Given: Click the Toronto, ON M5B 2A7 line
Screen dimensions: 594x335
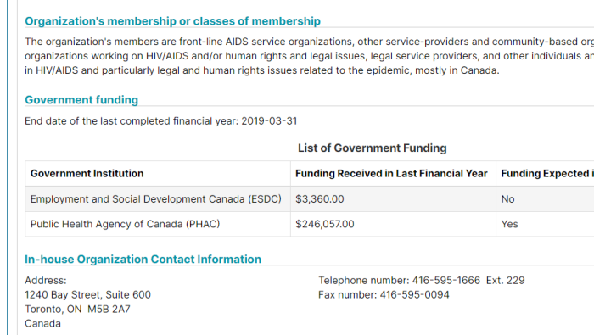Looking at the screenshot, I should pos(78,310).
